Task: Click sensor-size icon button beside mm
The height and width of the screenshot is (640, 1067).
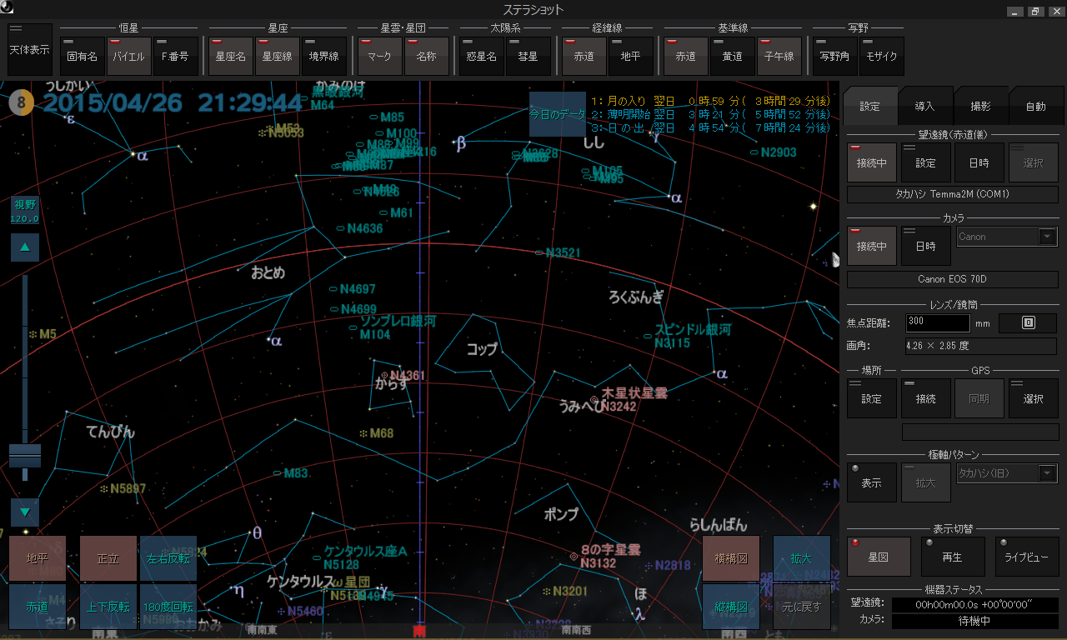Action: [1028, 322]
